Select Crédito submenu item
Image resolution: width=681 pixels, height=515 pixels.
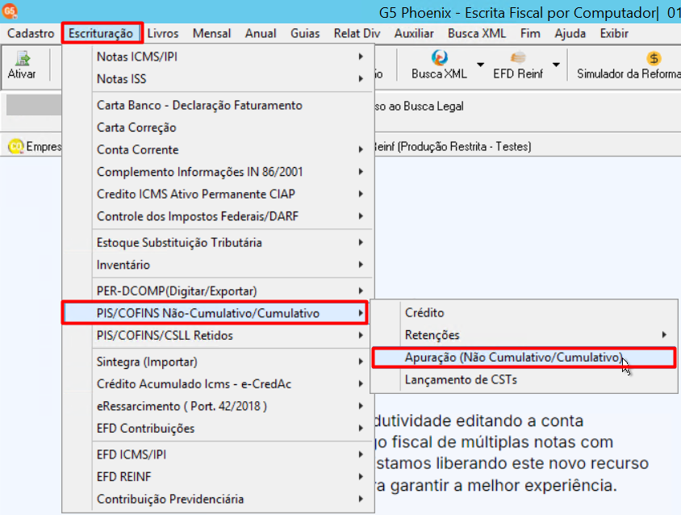[x=524, y=312]
